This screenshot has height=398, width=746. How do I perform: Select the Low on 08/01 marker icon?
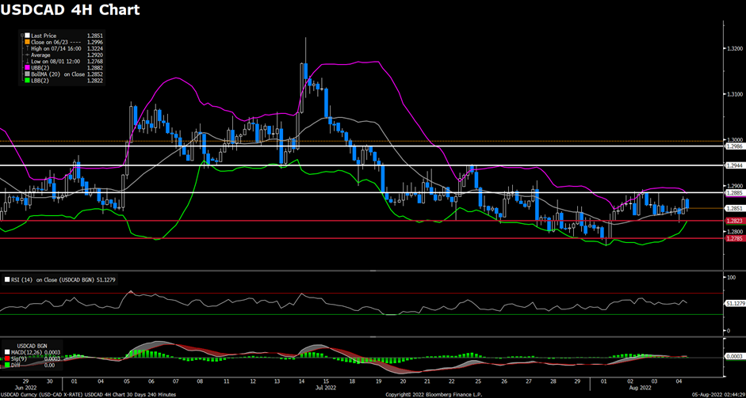click(26, 61)
